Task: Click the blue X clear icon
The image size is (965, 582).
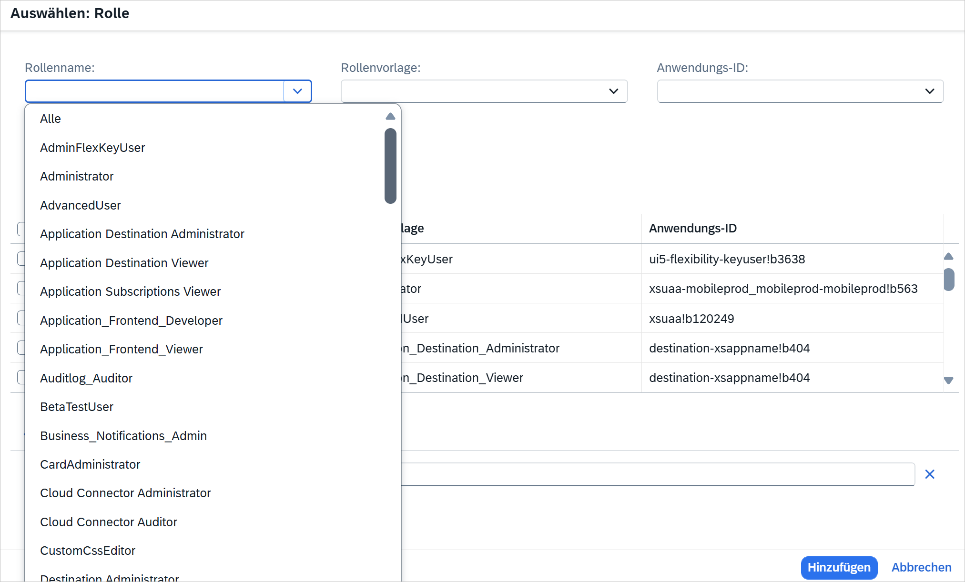Action: [929, 474]
